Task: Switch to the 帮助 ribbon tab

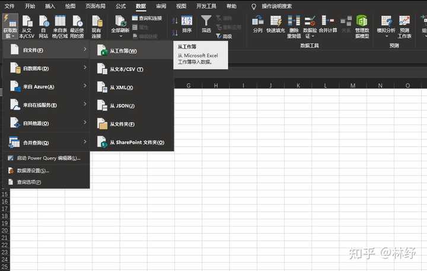Action: coord(231,6)
